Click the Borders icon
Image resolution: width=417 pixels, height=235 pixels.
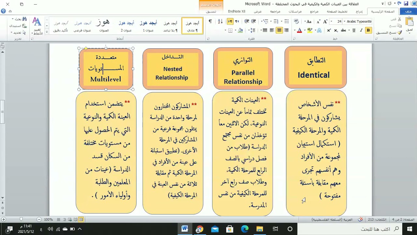point(230,30)
